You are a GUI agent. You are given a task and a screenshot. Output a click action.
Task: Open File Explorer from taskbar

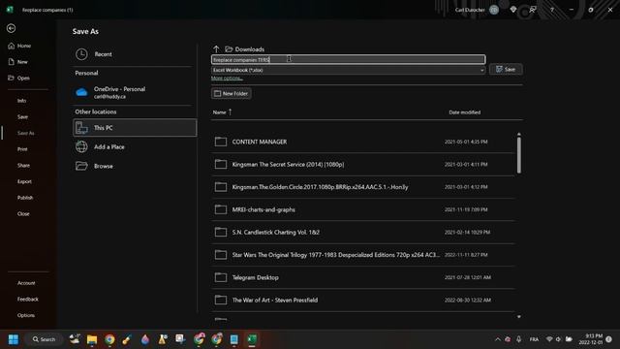(x=92, y=339)
